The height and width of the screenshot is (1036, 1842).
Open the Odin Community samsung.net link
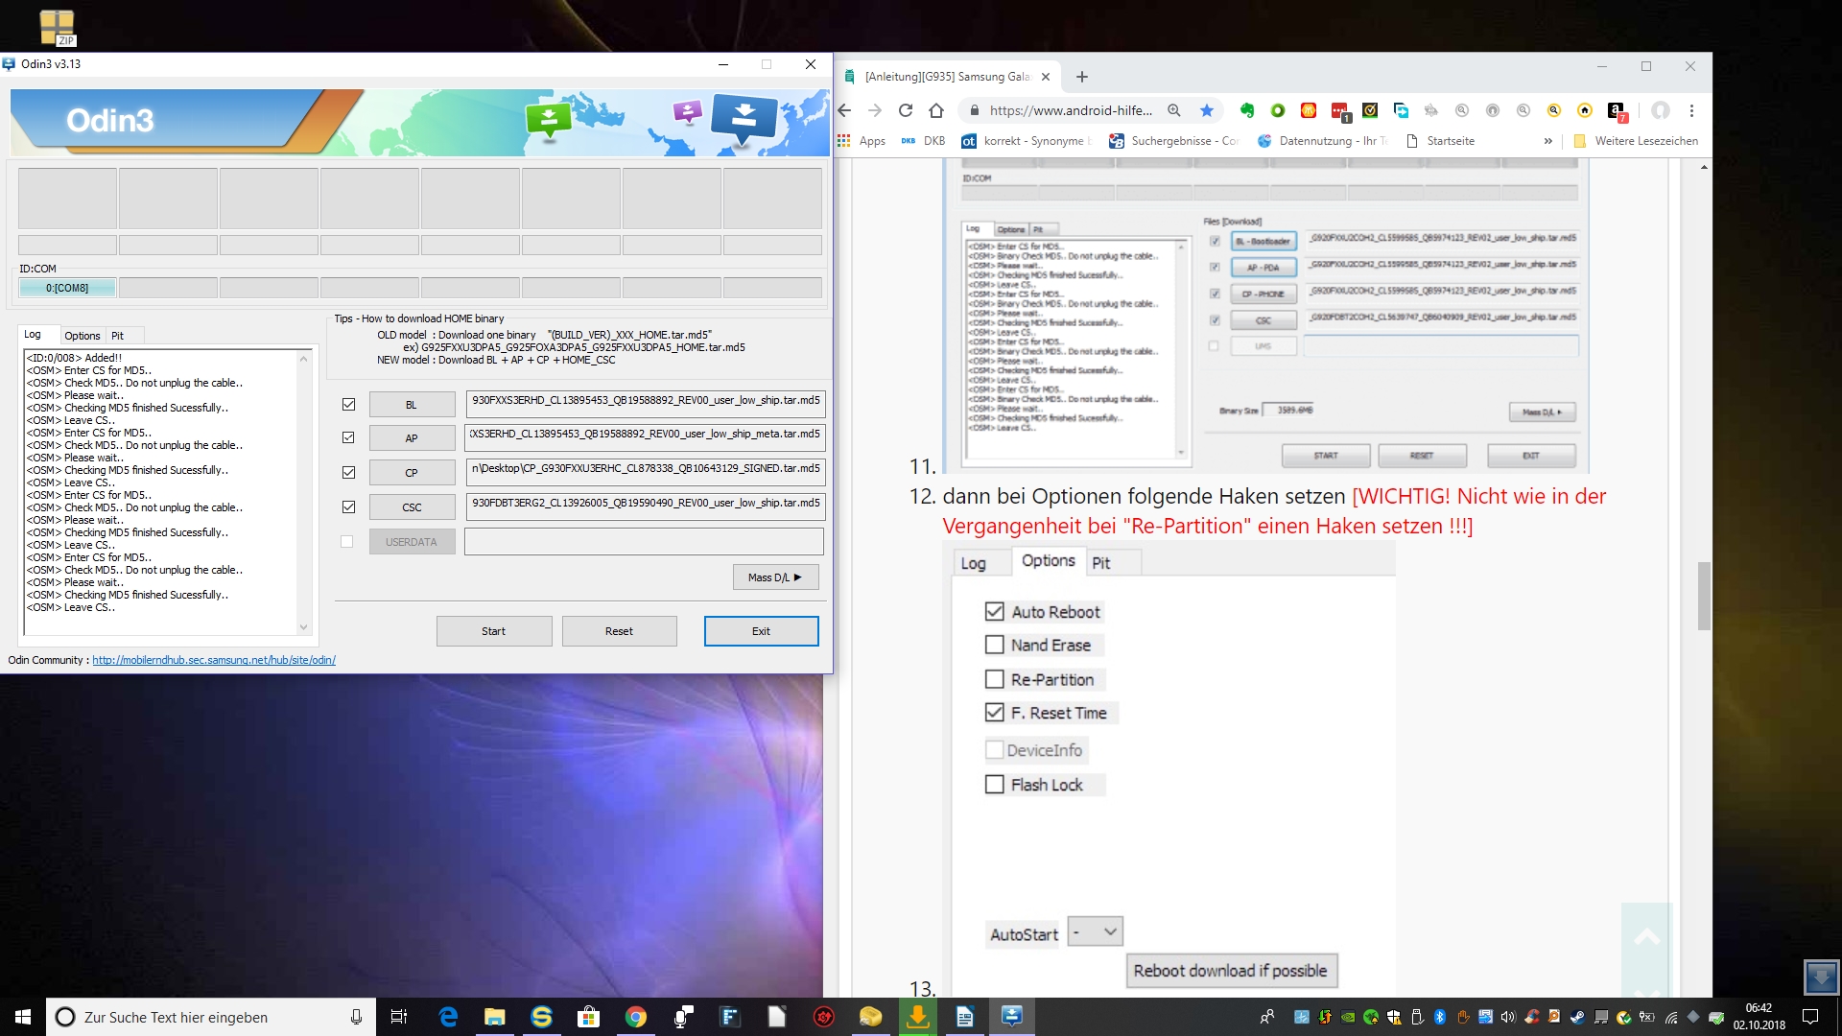[x=214, y=660]
